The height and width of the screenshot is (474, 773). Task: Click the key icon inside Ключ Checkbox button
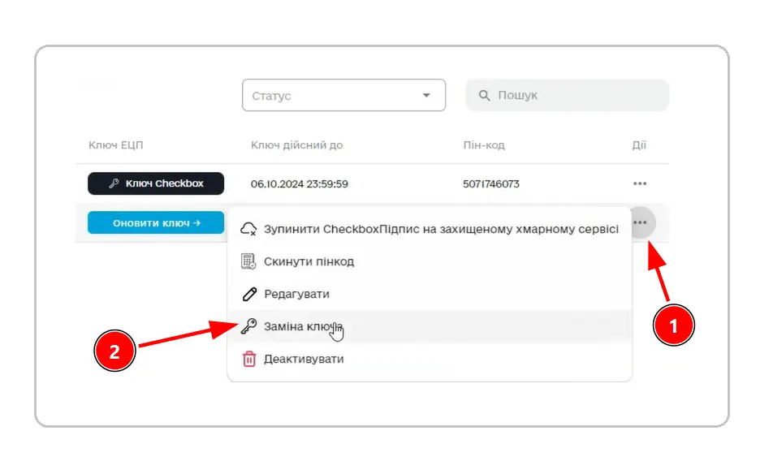click(114, 183)
